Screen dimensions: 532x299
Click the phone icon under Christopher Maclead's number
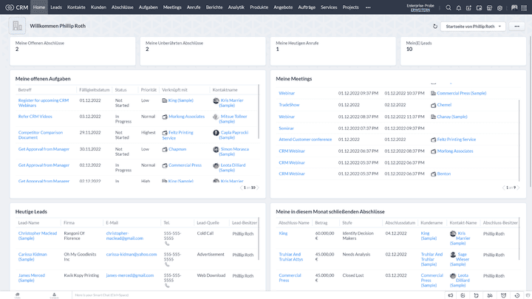[167, 244]
